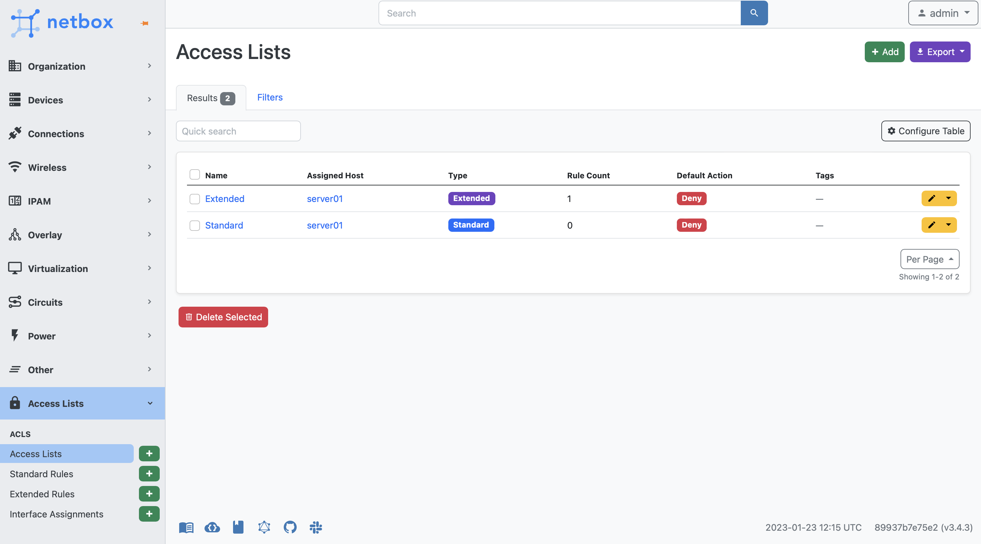The height and width of the screenshot is (544, 981).
Task: Check the checkbox on the Extended row
Action: tap(194, 199)
